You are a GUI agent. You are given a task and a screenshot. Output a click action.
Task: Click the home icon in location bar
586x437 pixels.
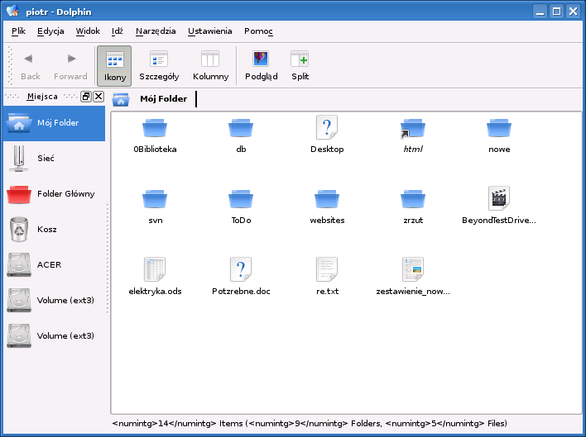pos(121,100)
